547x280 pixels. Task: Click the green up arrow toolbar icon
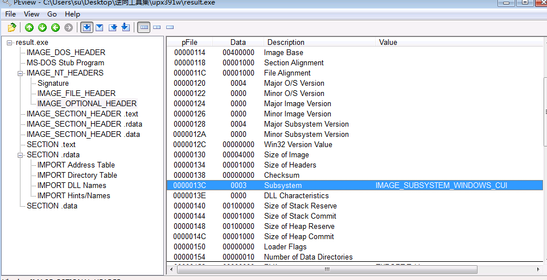click(x=29, y=27)
